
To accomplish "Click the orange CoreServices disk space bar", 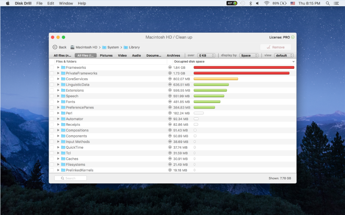I will click(x=216, y=79).
